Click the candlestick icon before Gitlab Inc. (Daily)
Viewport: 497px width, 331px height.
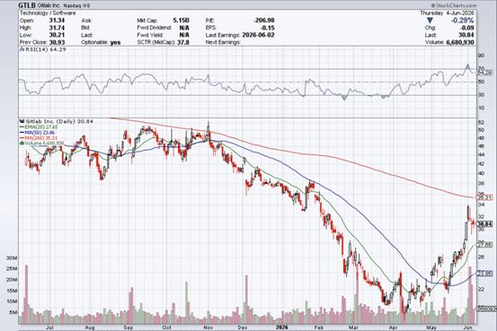22,121
